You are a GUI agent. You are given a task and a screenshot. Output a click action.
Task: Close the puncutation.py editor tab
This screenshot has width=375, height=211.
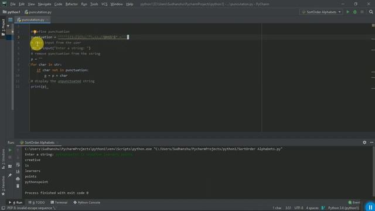47,20
